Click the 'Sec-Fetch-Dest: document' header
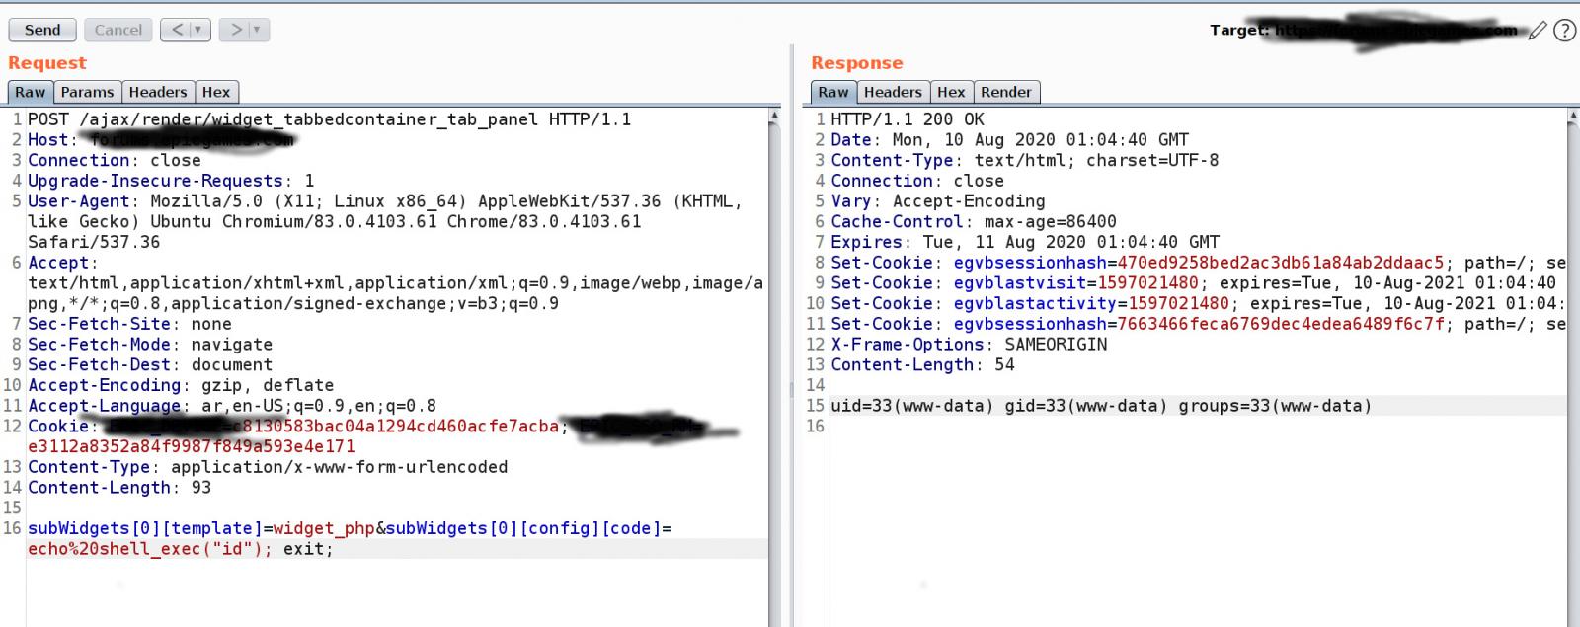The image size is (1580, 627). coord(150,364)
